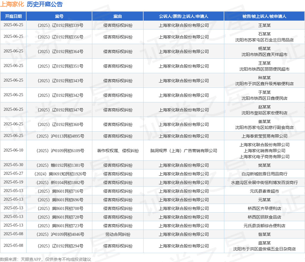305x262 pixels.
Task: Click defendant 元氏县素香超市
Action: point(264,191)
